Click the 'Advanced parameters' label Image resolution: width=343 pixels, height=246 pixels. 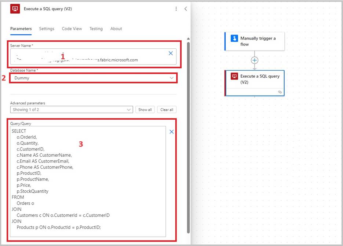point(28,103)
